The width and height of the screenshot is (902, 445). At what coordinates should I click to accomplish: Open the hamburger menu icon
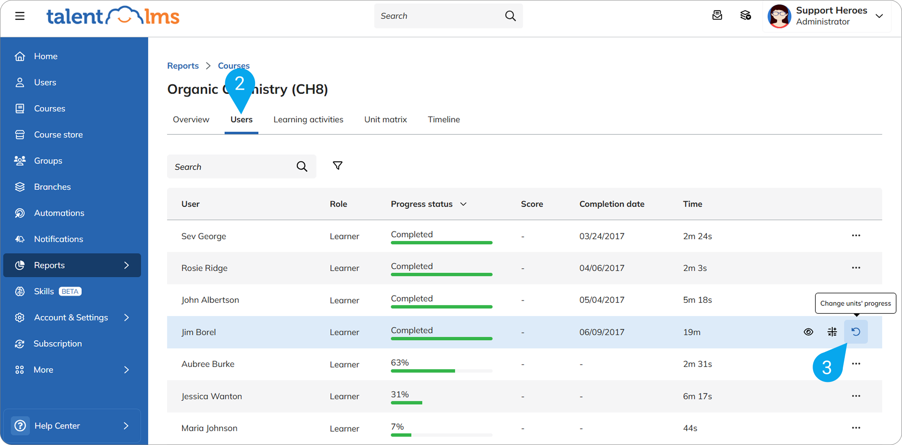[x=20, y=16]
